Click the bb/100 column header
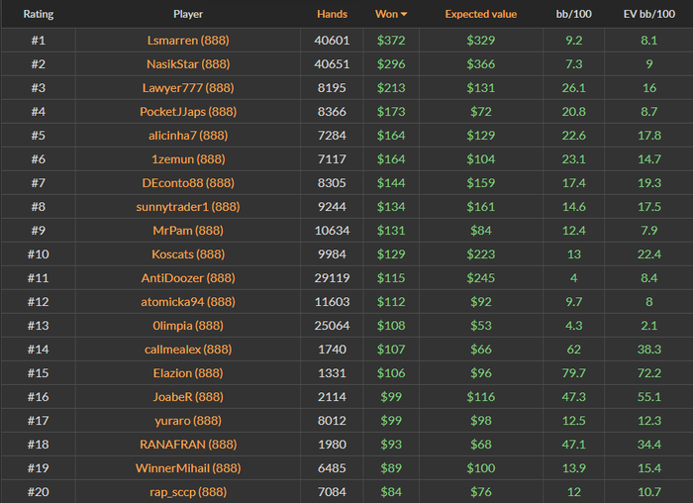 [x=572, y=15]
